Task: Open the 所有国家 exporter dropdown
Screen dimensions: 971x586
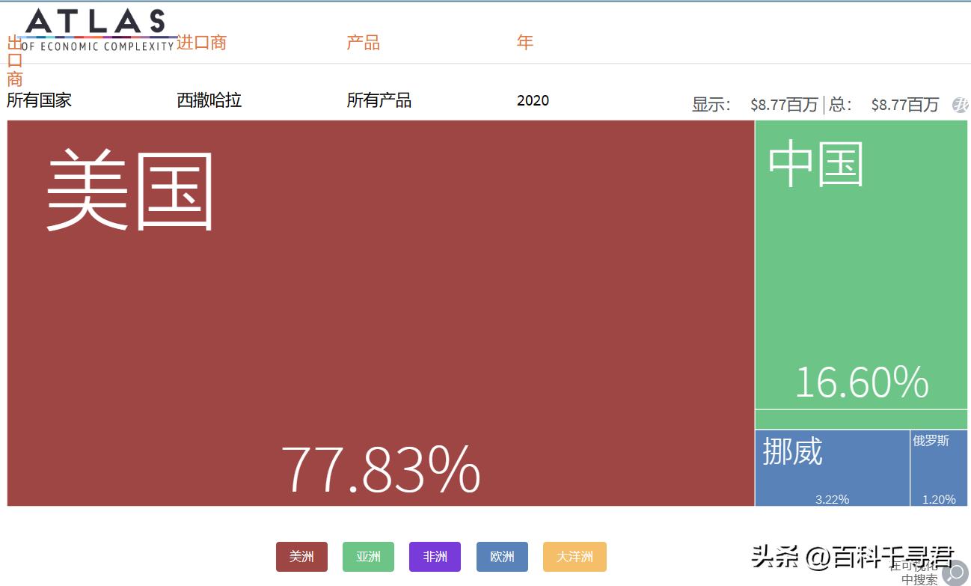Action: click(39, 100)
